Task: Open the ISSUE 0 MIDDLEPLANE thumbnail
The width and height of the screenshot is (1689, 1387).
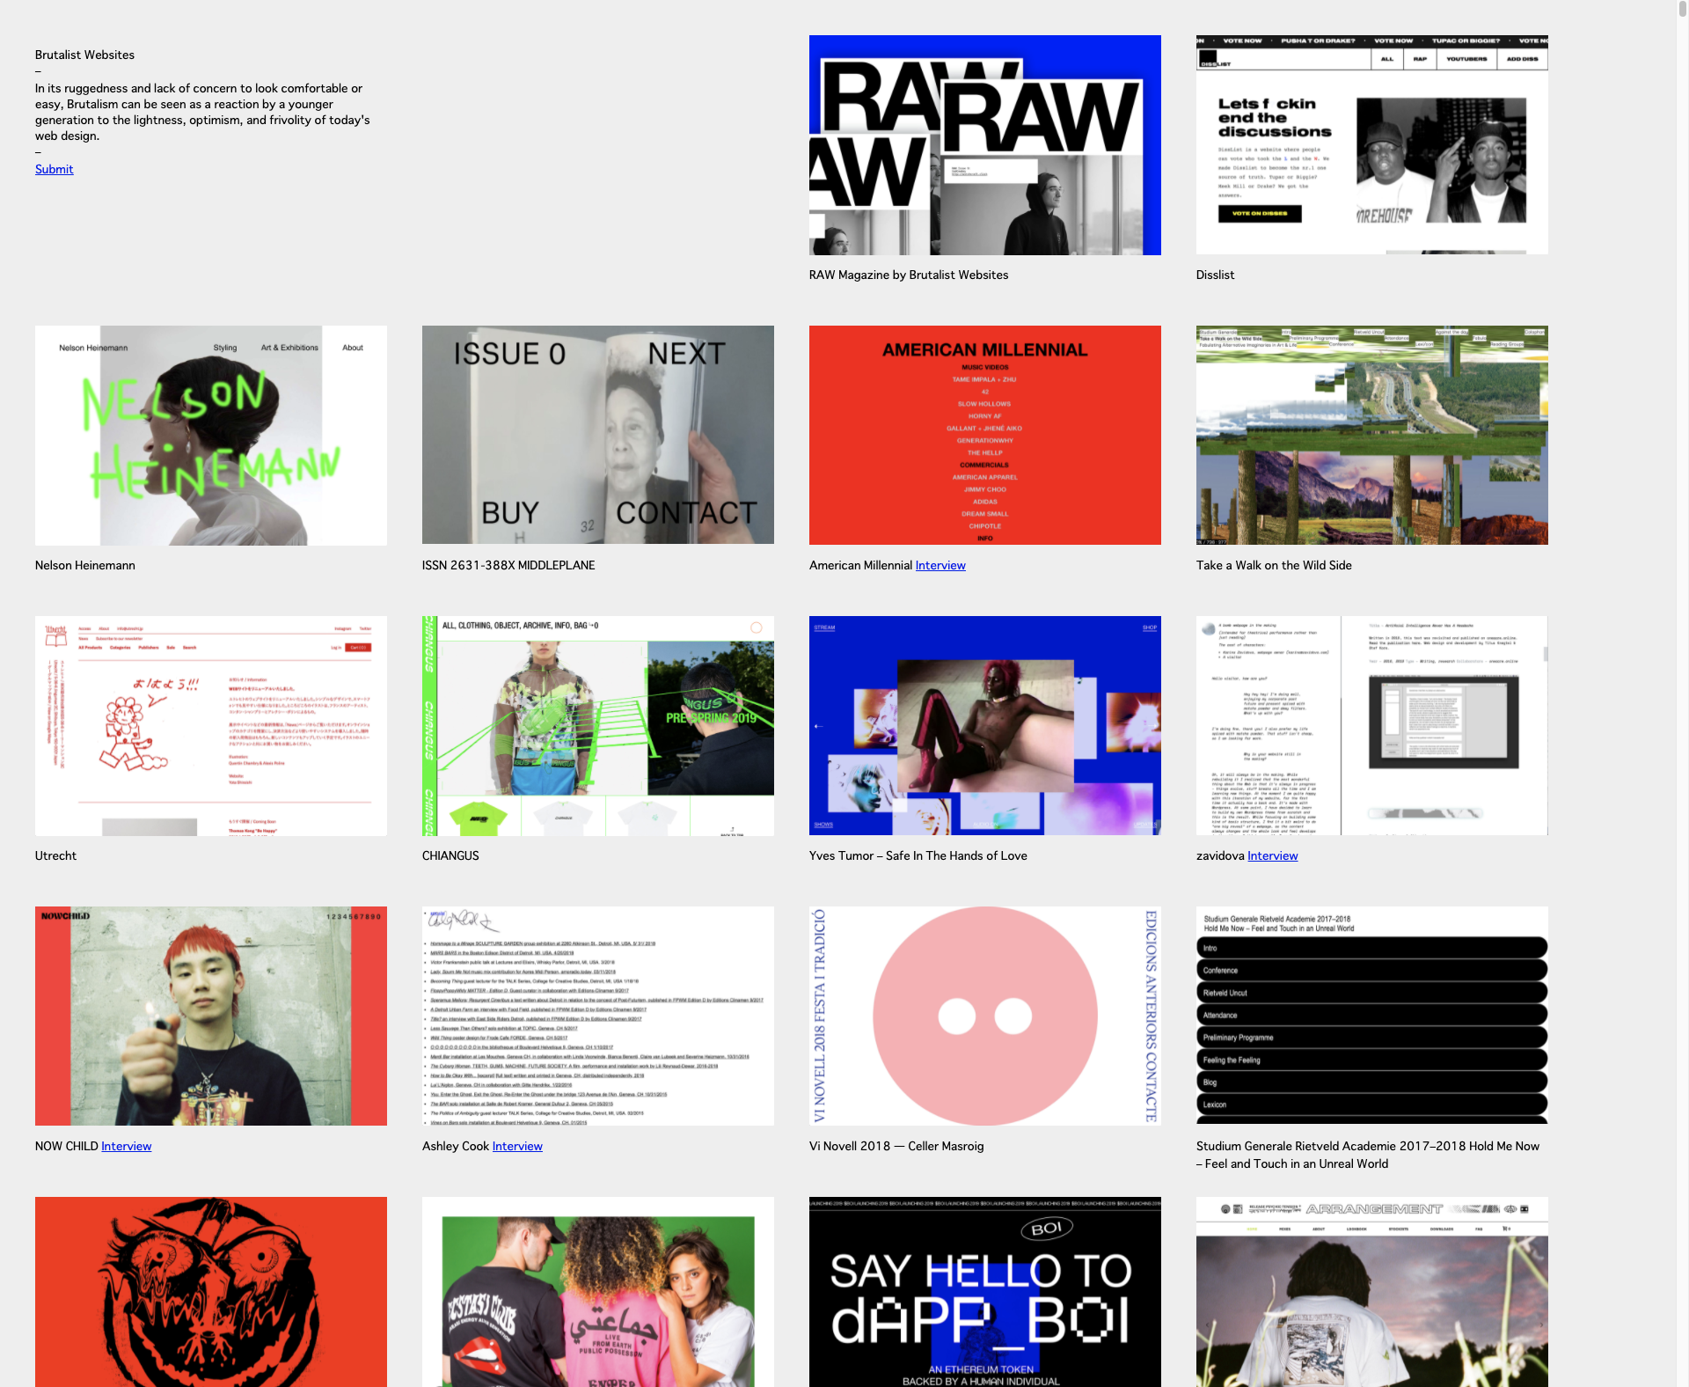Action: (x=597, y=436)
